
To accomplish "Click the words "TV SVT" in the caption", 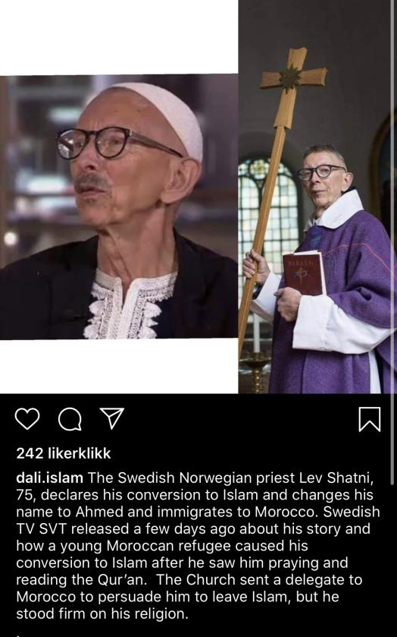I will click(42, 528).
